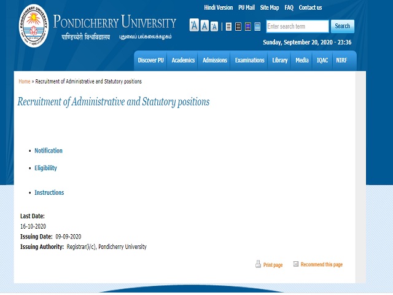Click the Search button

[343, 26]
